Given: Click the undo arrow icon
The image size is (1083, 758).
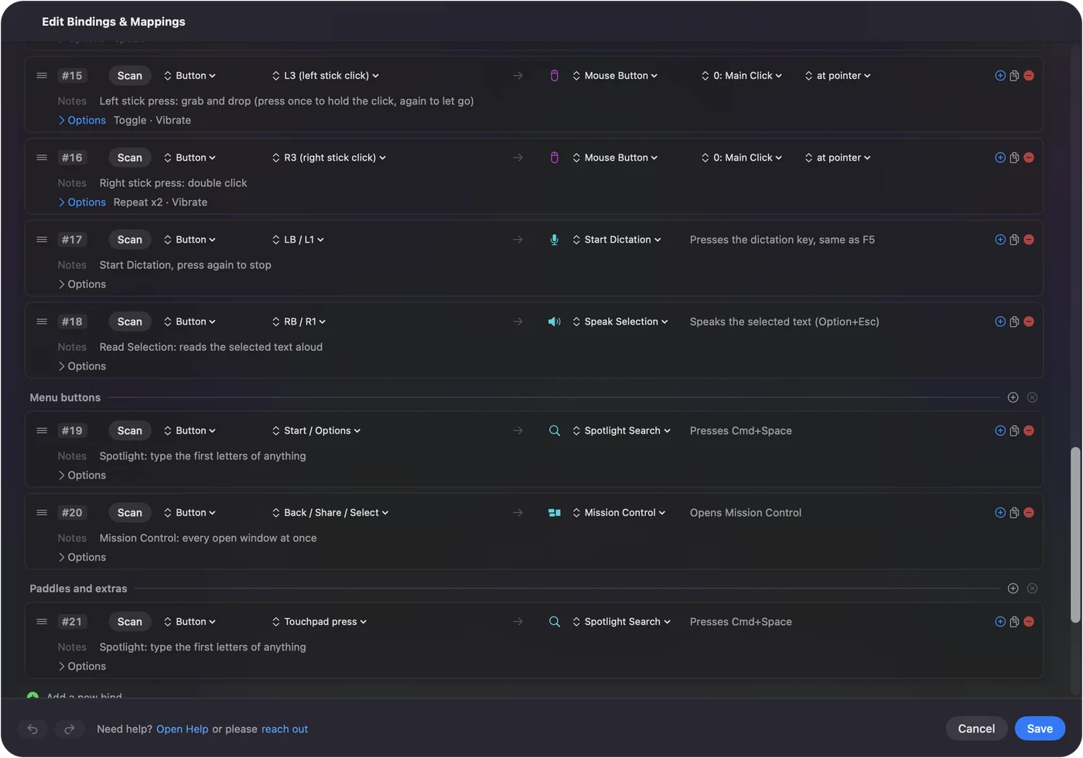Looking at the screenshot, I should tap(32, 729).
